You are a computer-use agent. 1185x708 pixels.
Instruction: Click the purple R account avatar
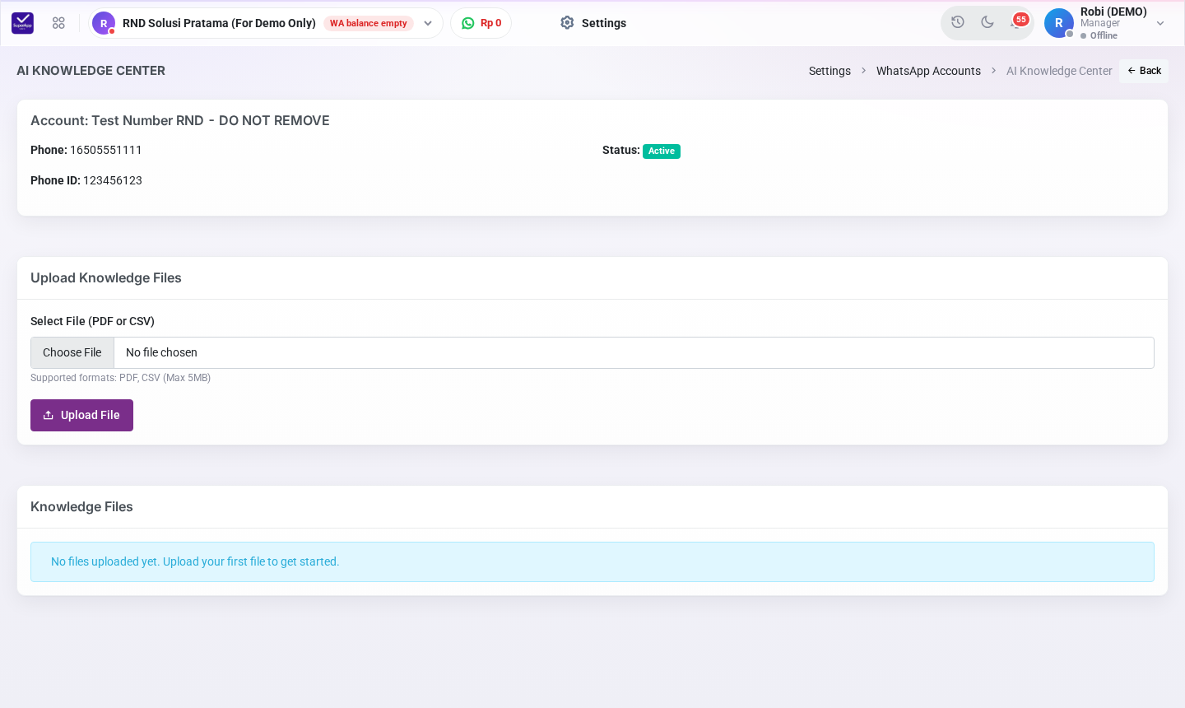click(x=104, y=23)
